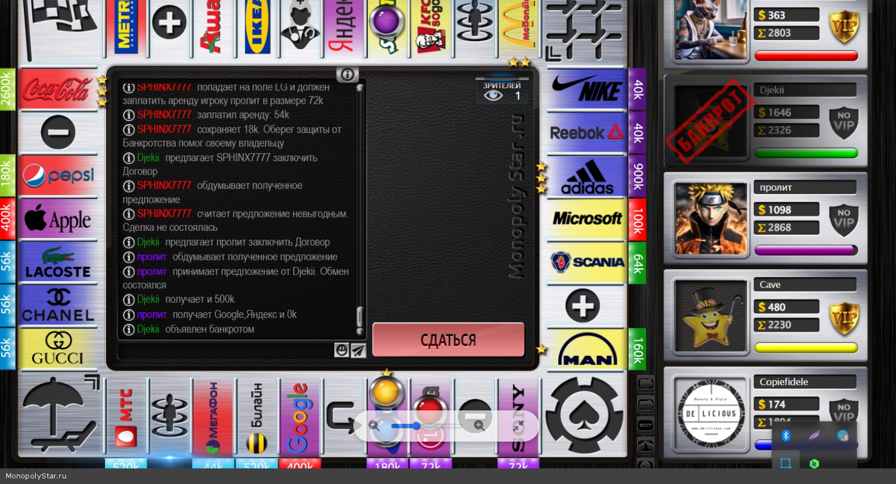The height and width of the screenshot is (484, 896).
Task: Select the Яндекс property cell
Action: coord(344,28)
